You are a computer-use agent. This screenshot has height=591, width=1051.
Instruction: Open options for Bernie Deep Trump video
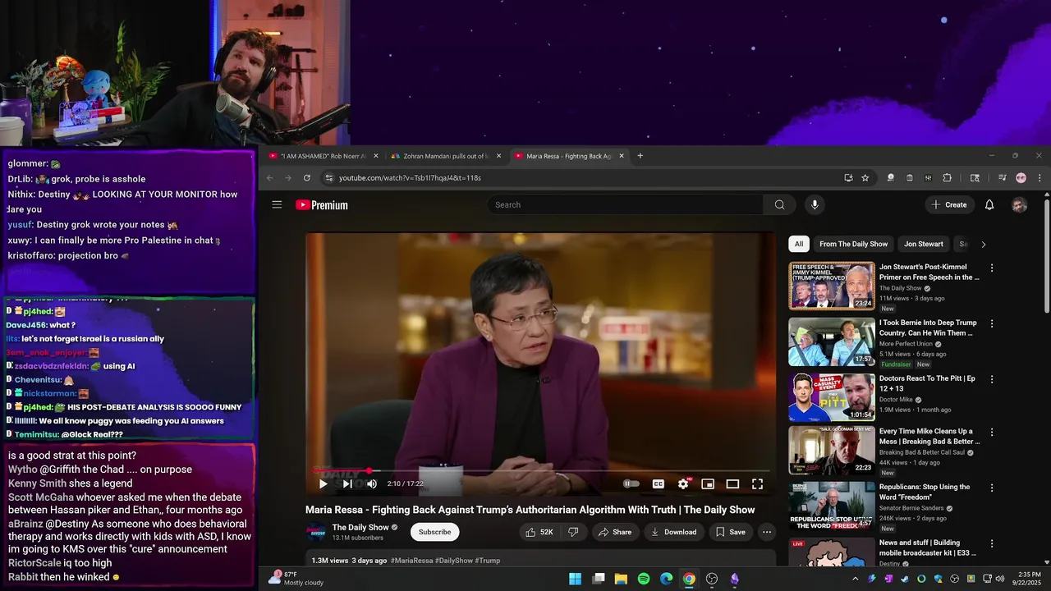(x=992, y=323)
